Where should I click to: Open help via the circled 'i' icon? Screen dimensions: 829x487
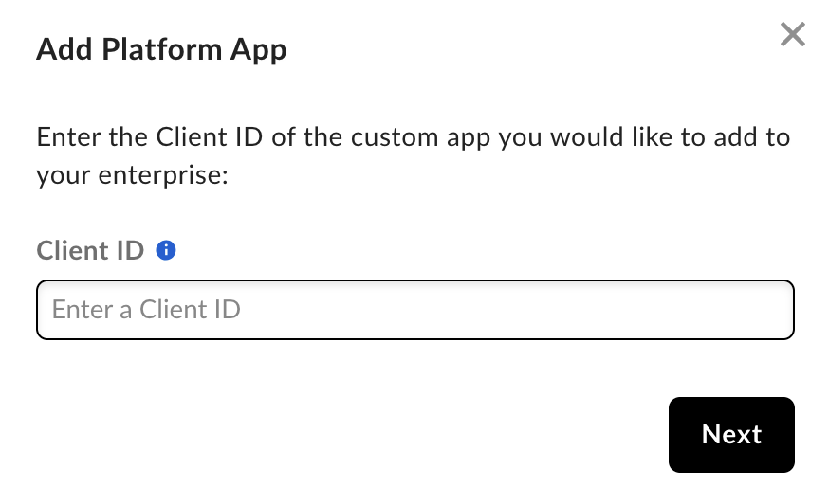tap(166, 251)
